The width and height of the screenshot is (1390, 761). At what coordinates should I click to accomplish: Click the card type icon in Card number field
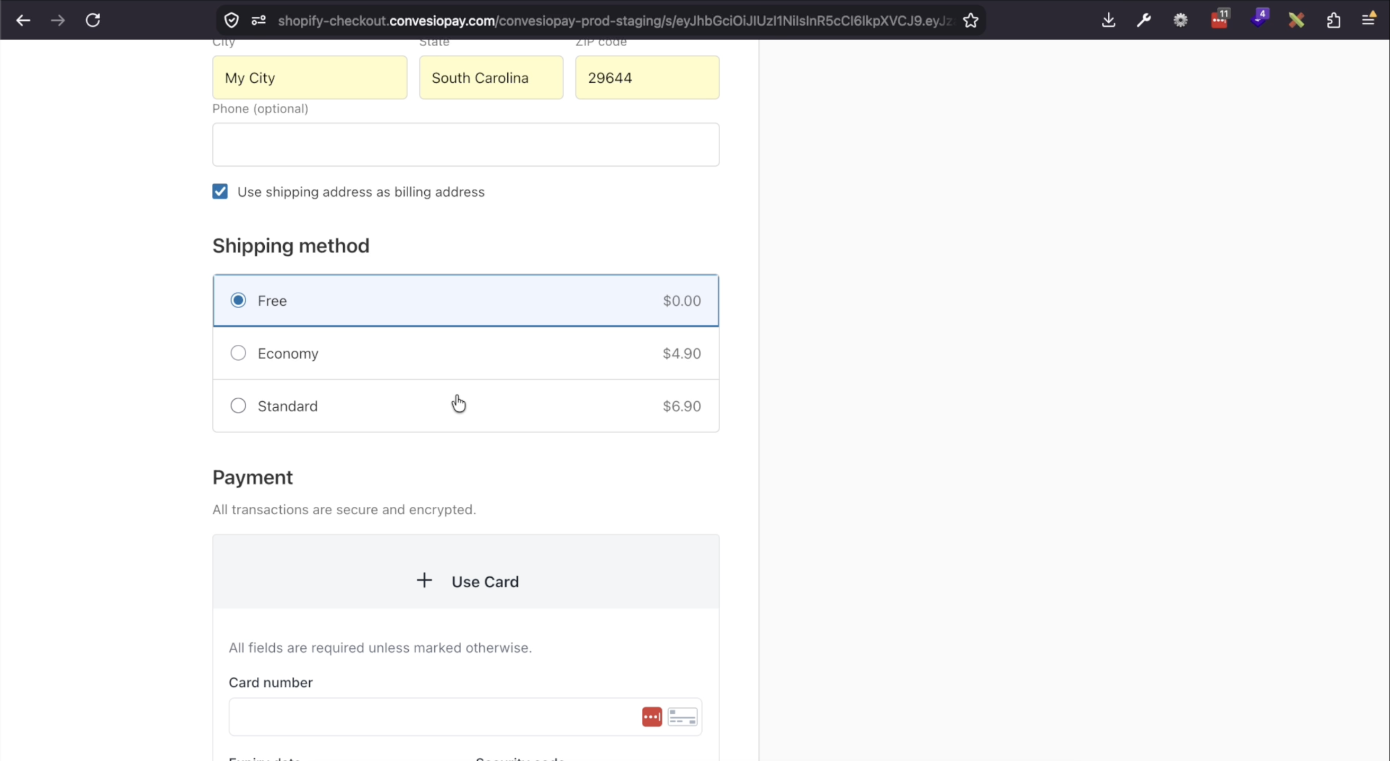point(682,717)
